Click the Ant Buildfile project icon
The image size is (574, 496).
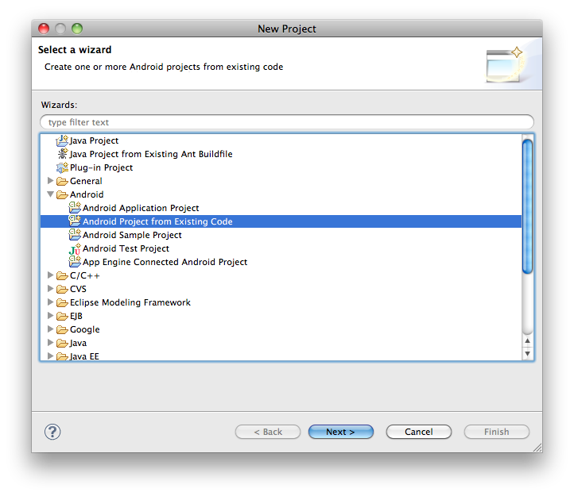coord(63,154)
